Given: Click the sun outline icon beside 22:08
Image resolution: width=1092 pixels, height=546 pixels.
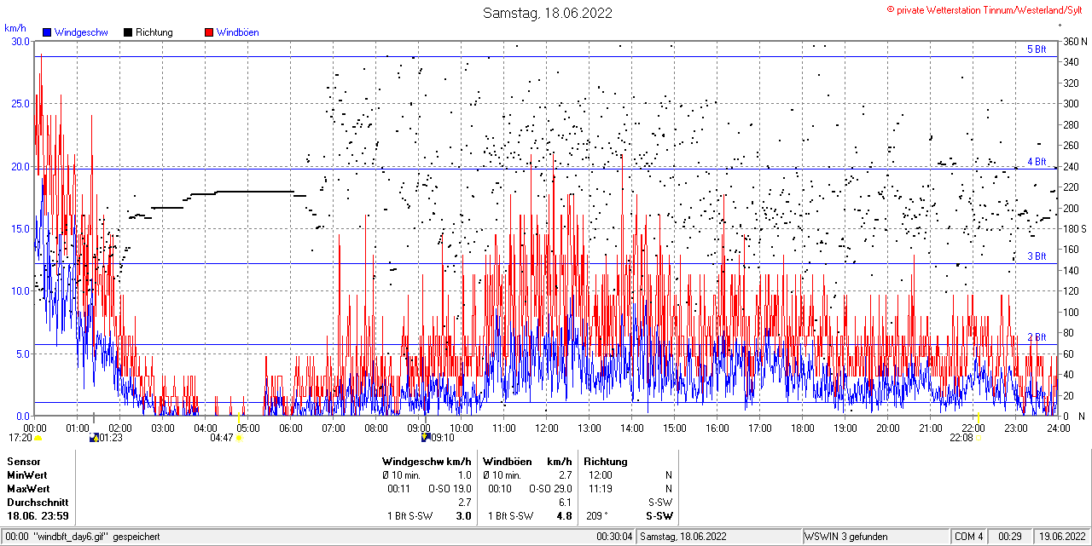Looking at the screenshot, I should 979,438.
